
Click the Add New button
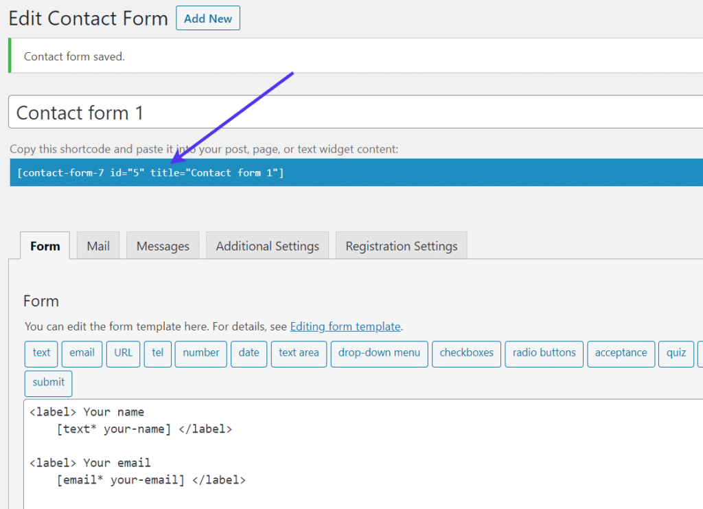point(208,19)
